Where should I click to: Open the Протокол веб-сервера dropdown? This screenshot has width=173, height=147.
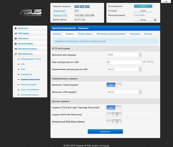click(124, 55)
